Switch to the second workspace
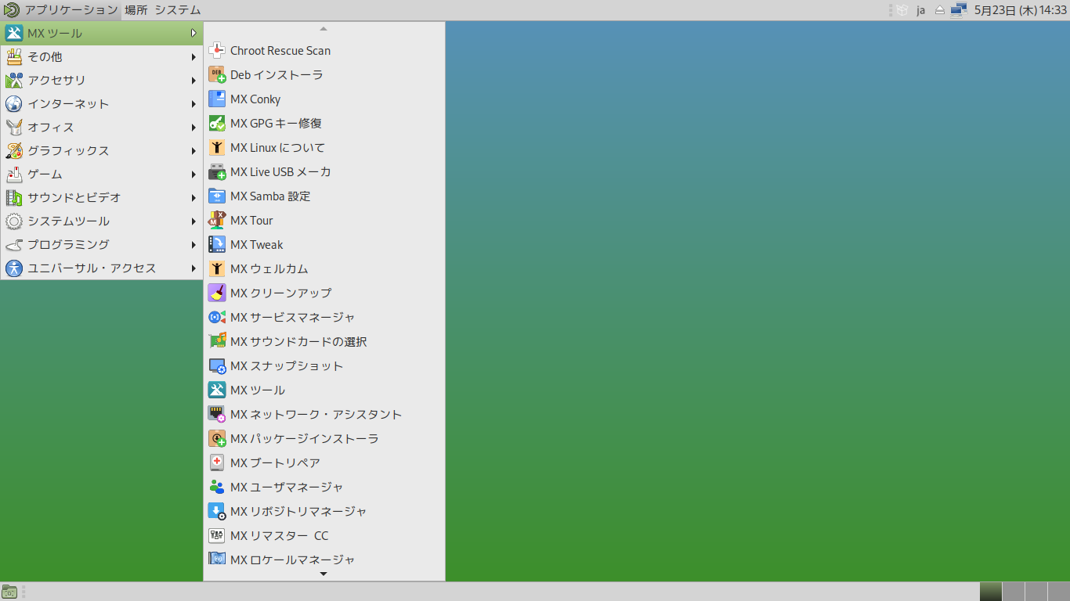 tap(1014, 592)
